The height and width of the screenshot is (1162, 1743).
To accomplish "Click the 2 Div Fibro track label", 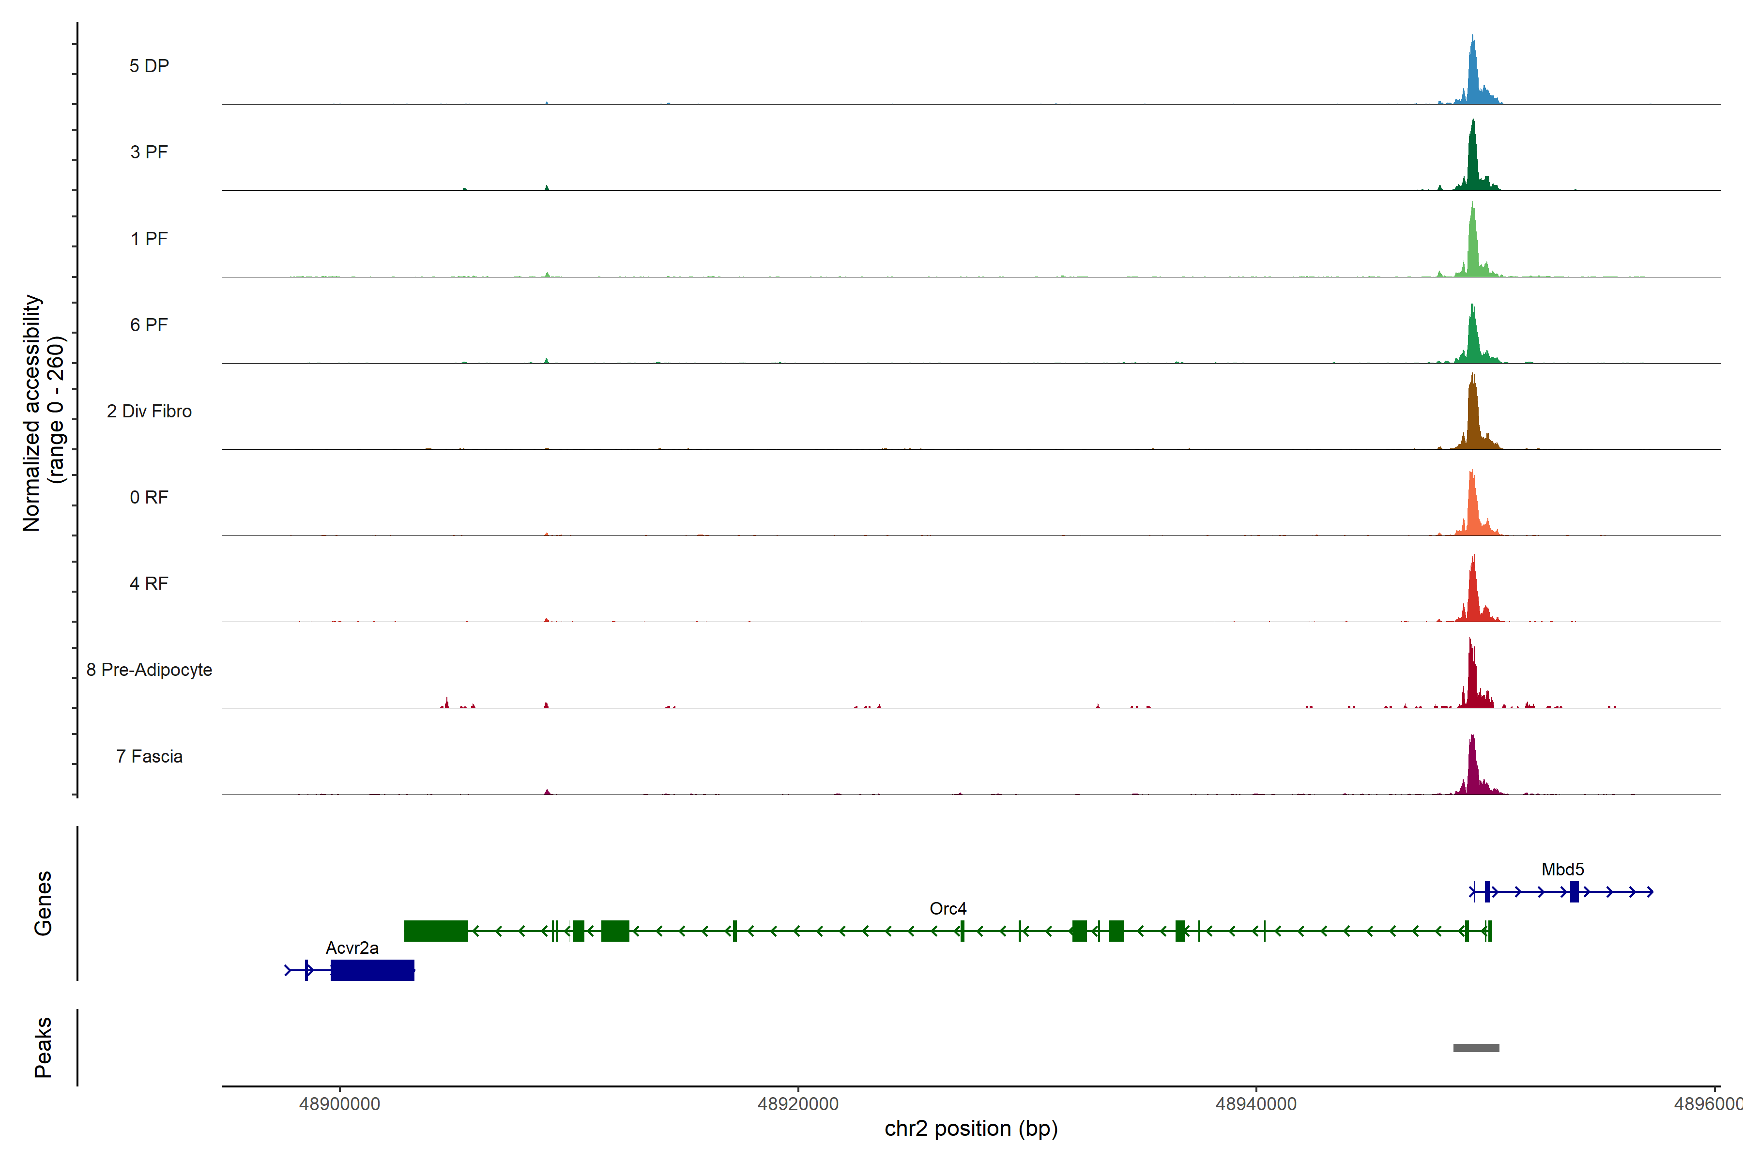I will pyautogui.click(x=149, y=411).
